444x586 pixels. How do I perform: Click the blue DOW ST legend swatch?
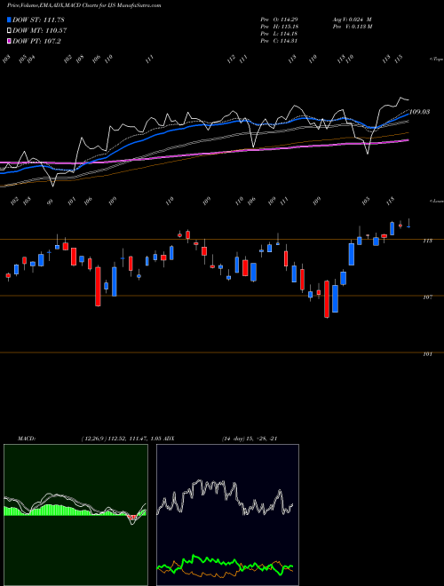[x=10, y=20]
